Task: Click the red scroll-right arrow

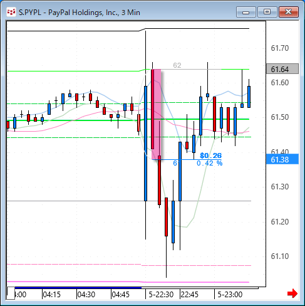Action: pyautogui.click(x=292, y=293)
